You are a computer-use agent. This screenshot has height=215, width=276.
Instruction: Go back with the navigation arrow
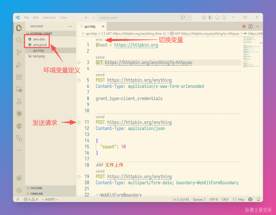point(87,18)
